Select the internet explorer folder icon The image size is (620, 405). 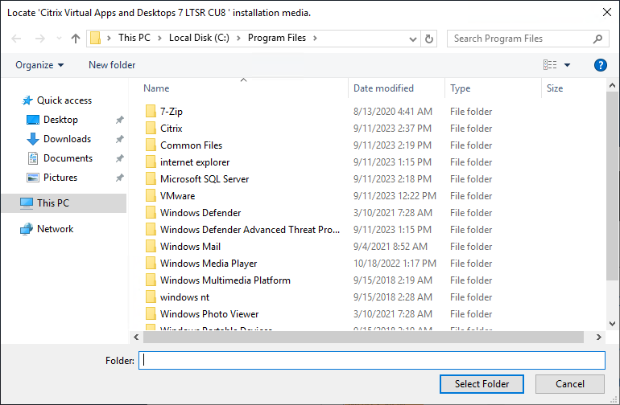pos(151,162)
